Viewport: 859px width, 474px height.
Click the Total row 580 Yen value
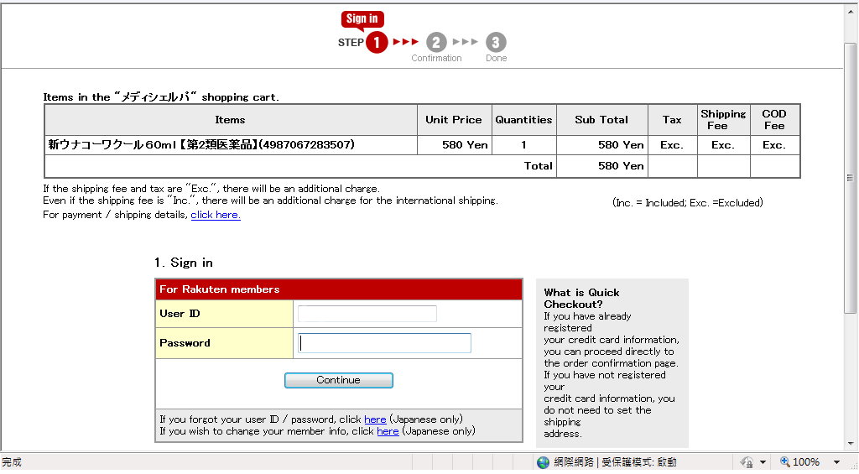point(621,166)
